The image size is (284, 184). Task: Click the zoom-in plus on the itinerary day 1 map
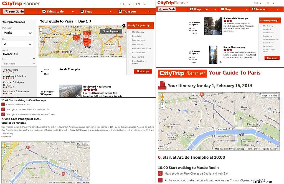click(x=162, y=104)
